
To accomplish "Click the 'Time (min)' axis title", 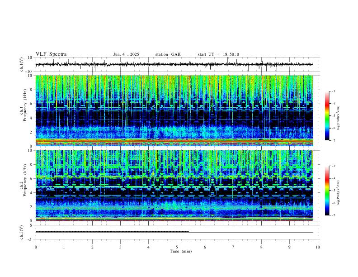I will [x=181, y=251].
